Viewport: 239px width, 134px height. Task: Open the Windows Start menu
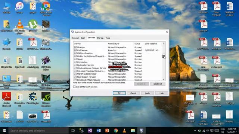click(4, 131)
